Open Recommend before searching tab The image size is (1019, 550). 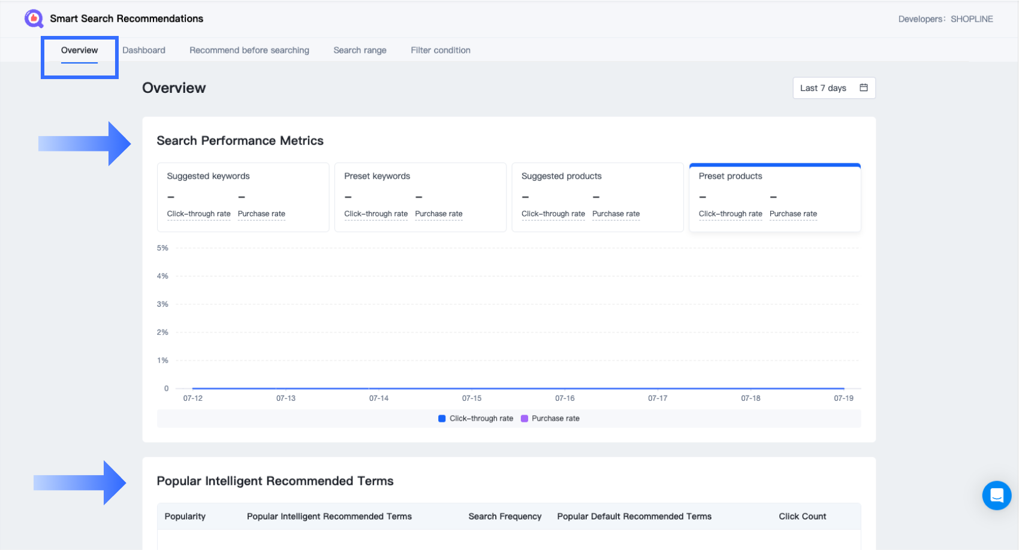[249, 50]
